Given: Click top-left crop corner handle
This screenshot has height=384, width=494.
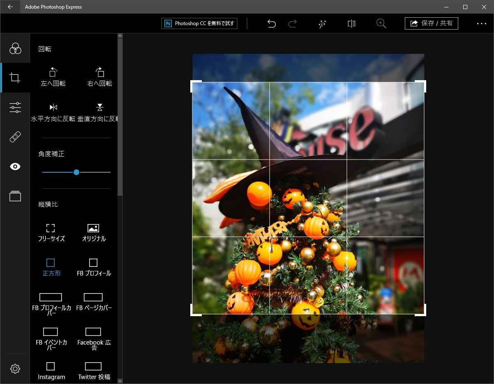Looking at the screenshot, I should point(196,86).
